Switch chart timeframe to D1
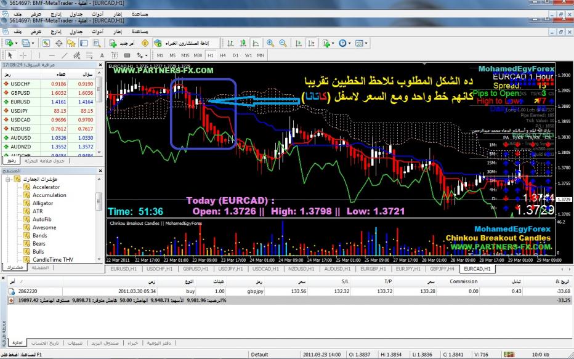Viewport: 574px width, 359px height. pos(236,55)
